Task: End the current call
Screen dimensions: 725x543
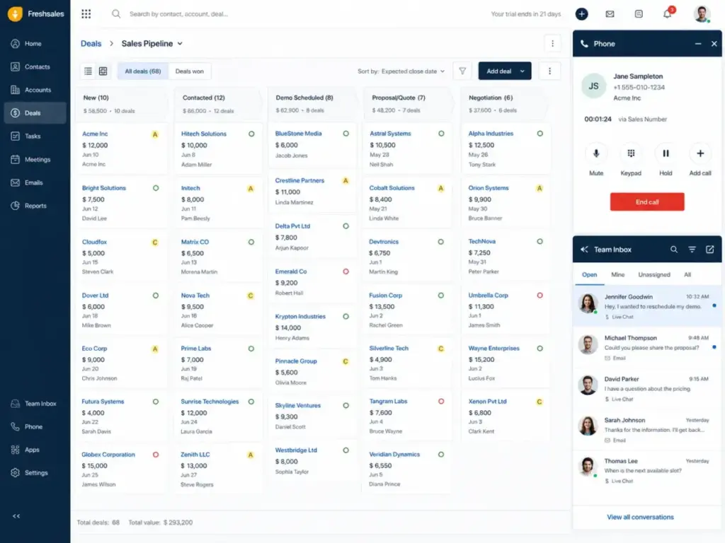Action: (x=647, y=202)
